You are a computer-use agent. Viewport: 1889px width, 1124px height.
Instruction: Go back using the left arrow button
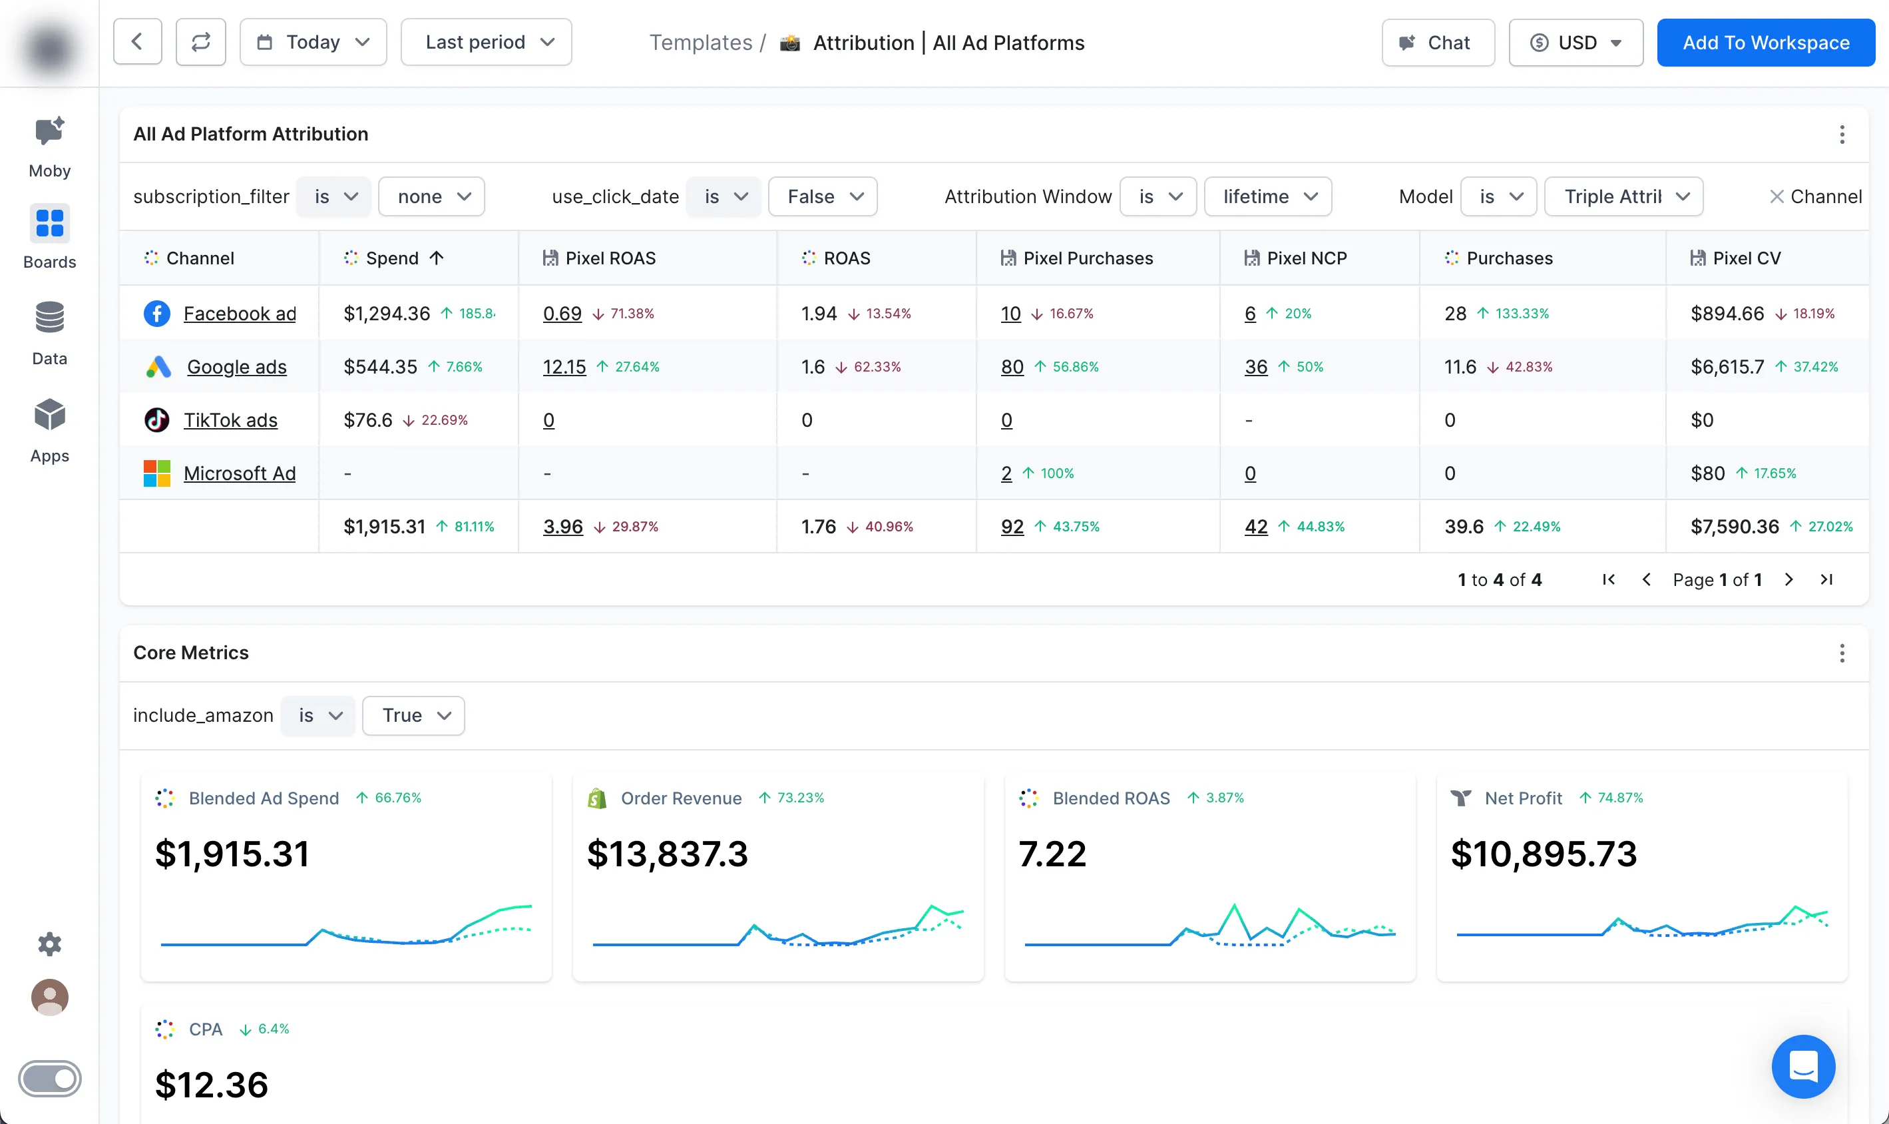[137, 43]
